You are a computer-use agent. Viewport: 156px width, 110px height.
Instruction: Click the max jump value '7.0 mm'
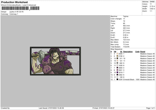[x=126, y=44]
